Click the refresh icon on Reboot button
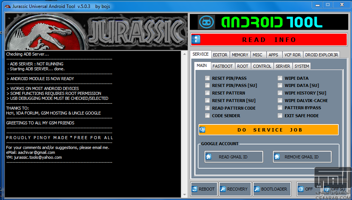The image size is (352, 200). click(194, 189)
